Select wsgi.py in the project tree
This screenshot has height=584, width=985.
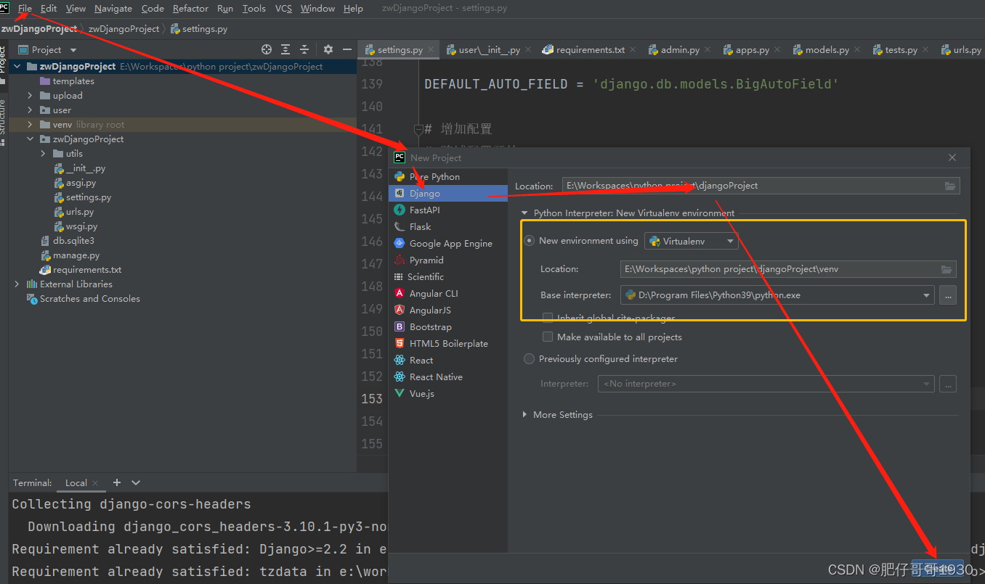(81, 226)
